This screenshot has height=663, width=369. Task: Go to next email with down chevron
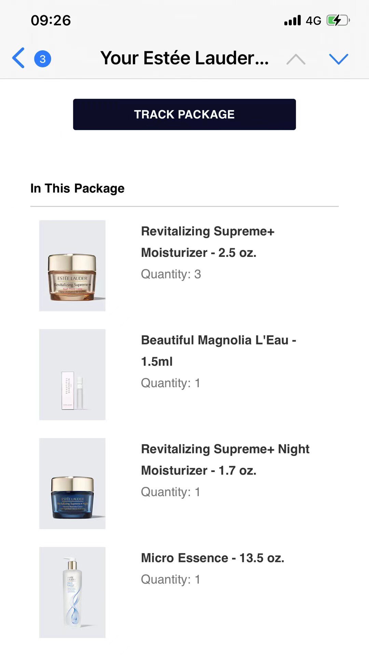coord(338,59)
